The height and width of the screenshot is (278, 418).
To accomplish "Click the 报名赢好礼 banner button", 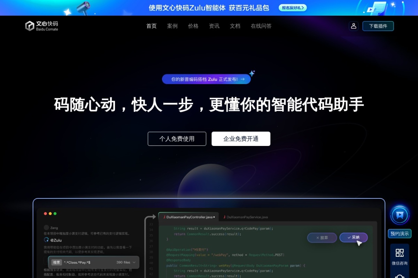I will (293, 7).
